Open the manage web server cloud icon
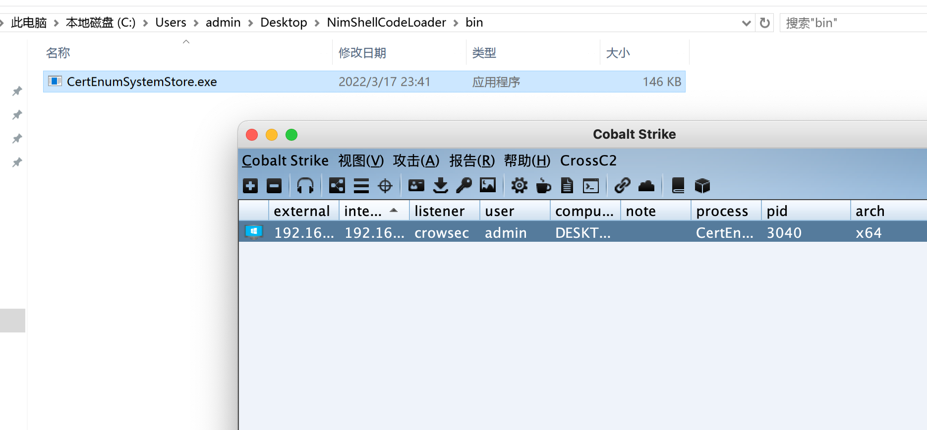The width and height of the screenshot is (927, 430). click(646, 186)
